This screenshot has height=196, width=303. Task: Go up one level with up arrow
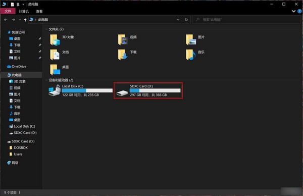pos(25,20)
